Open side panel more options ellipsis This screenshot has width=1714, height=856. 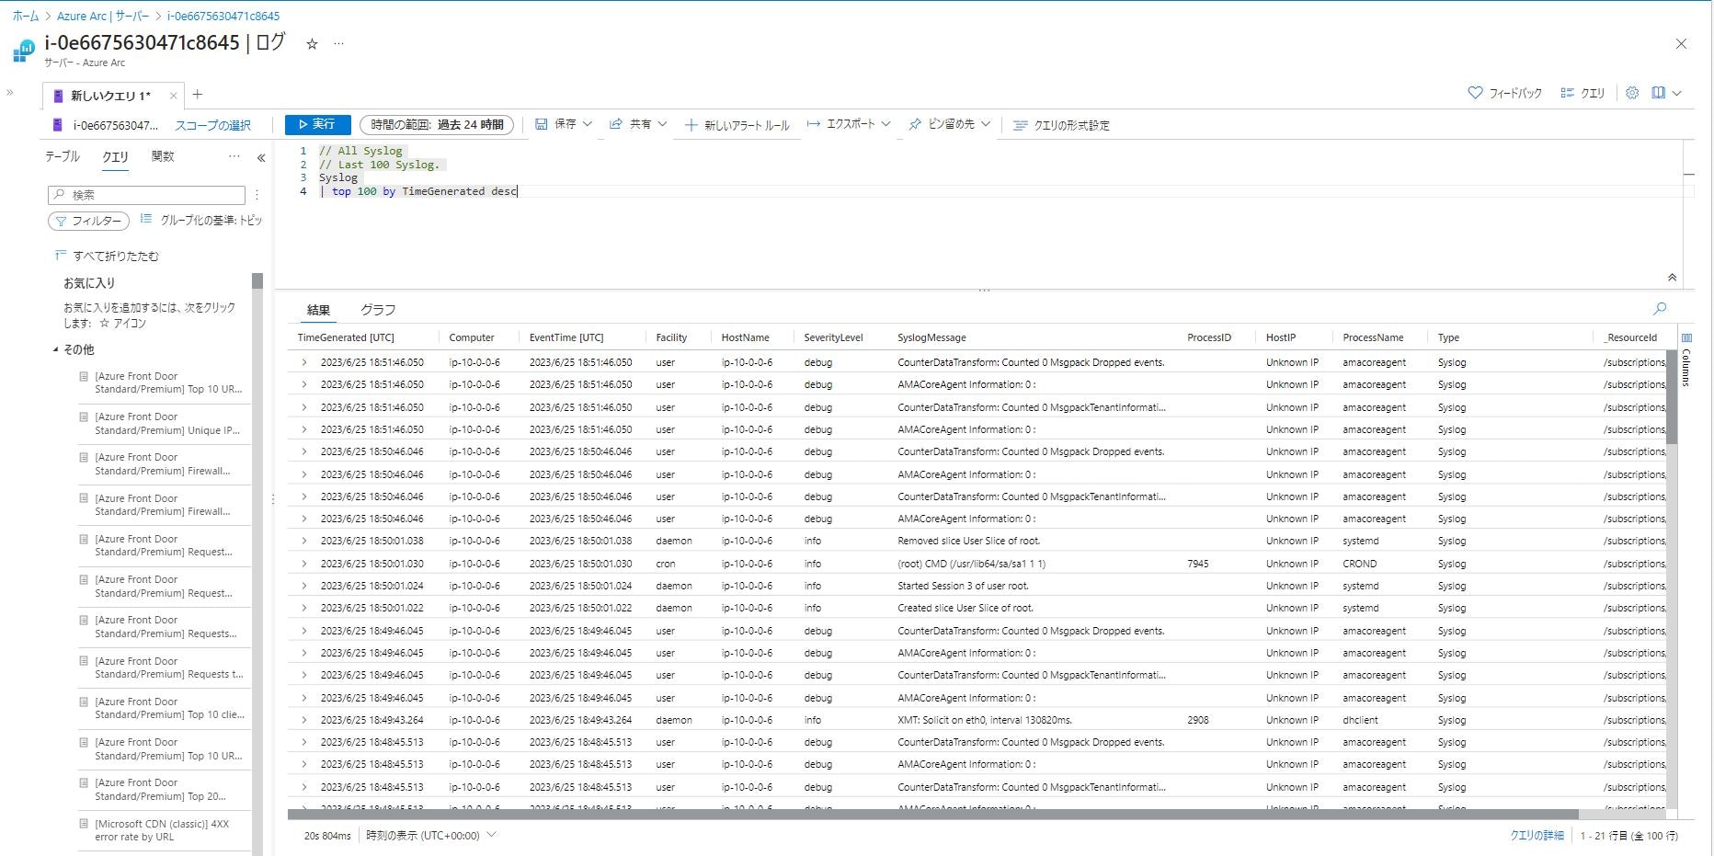pyautogui.click(x=234, y=156)
